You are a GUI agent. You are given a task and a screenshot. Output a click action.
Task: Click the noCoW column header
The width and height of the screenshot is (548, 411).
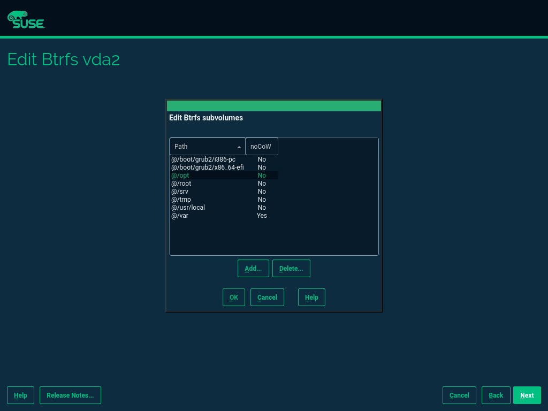click(x=261, y=147)
